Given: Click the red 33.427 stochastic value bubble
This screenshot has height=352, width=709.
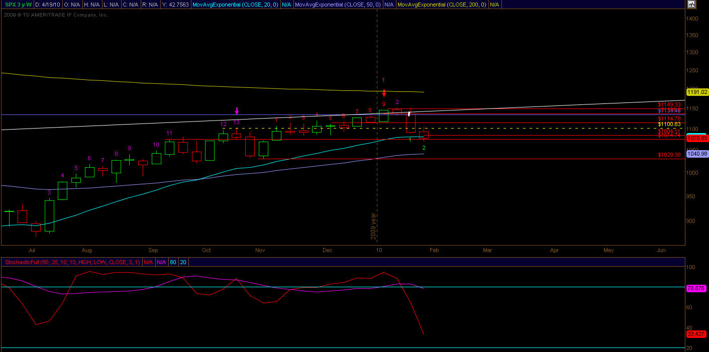Looking at the screenshot, I should pos(696,333).
